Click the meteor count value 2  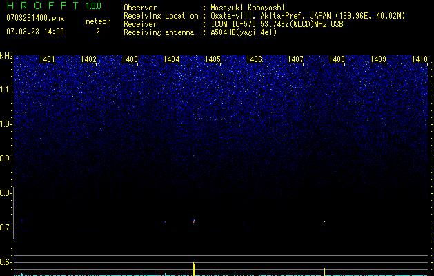[x=98, y=32]
